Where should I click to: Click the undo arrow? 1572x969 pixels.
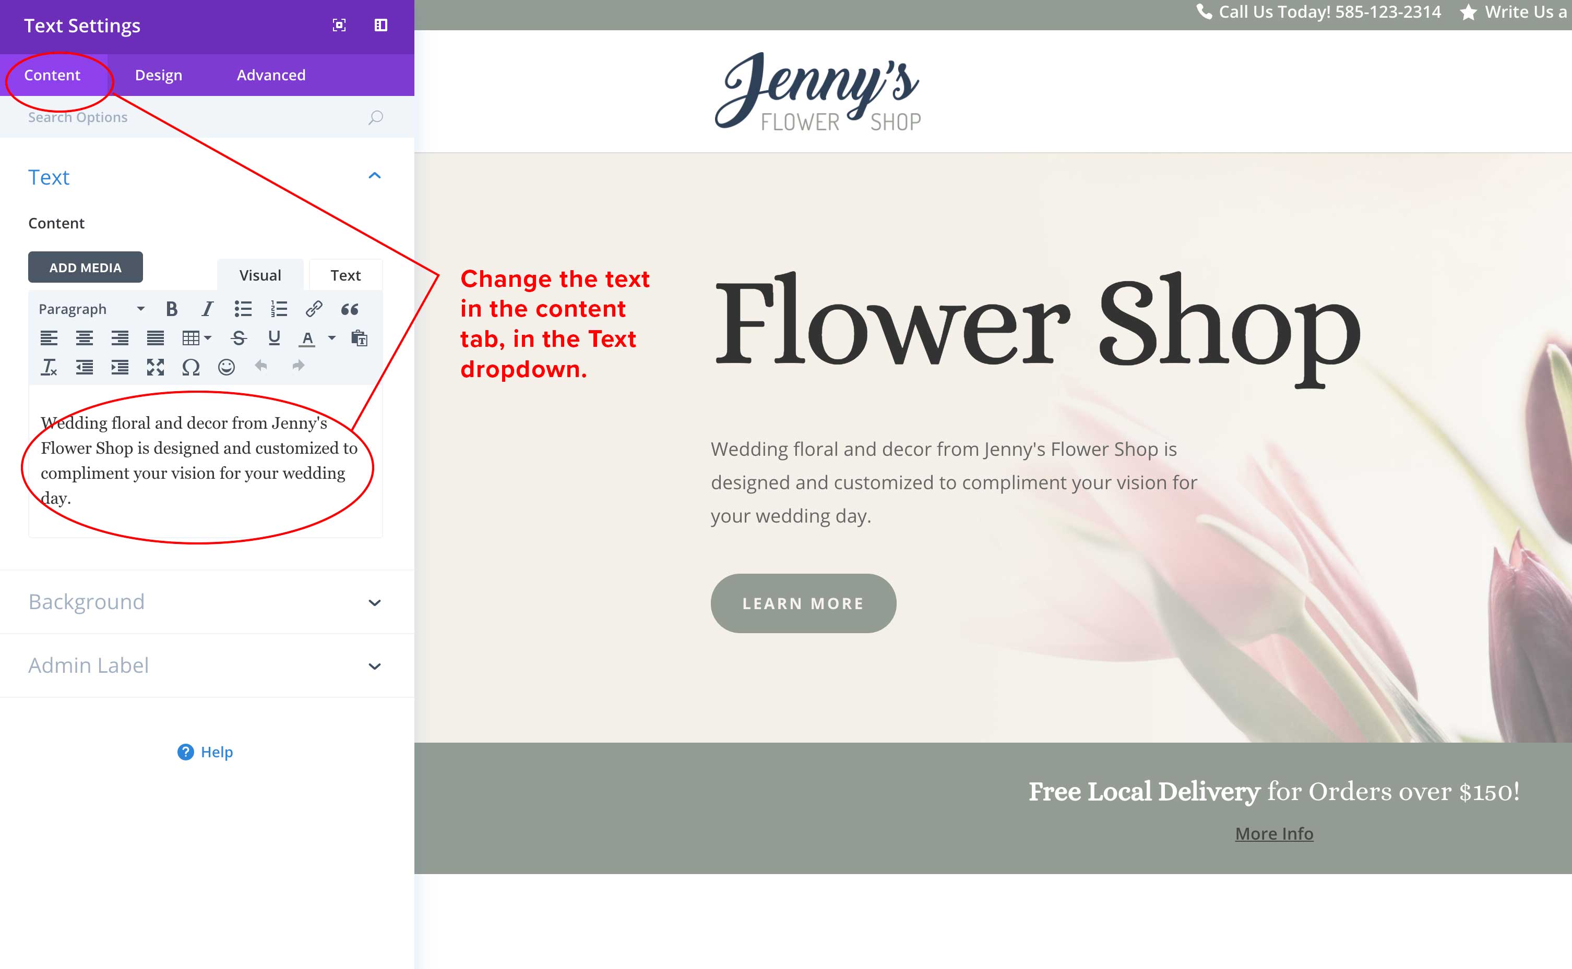[261, 366]
